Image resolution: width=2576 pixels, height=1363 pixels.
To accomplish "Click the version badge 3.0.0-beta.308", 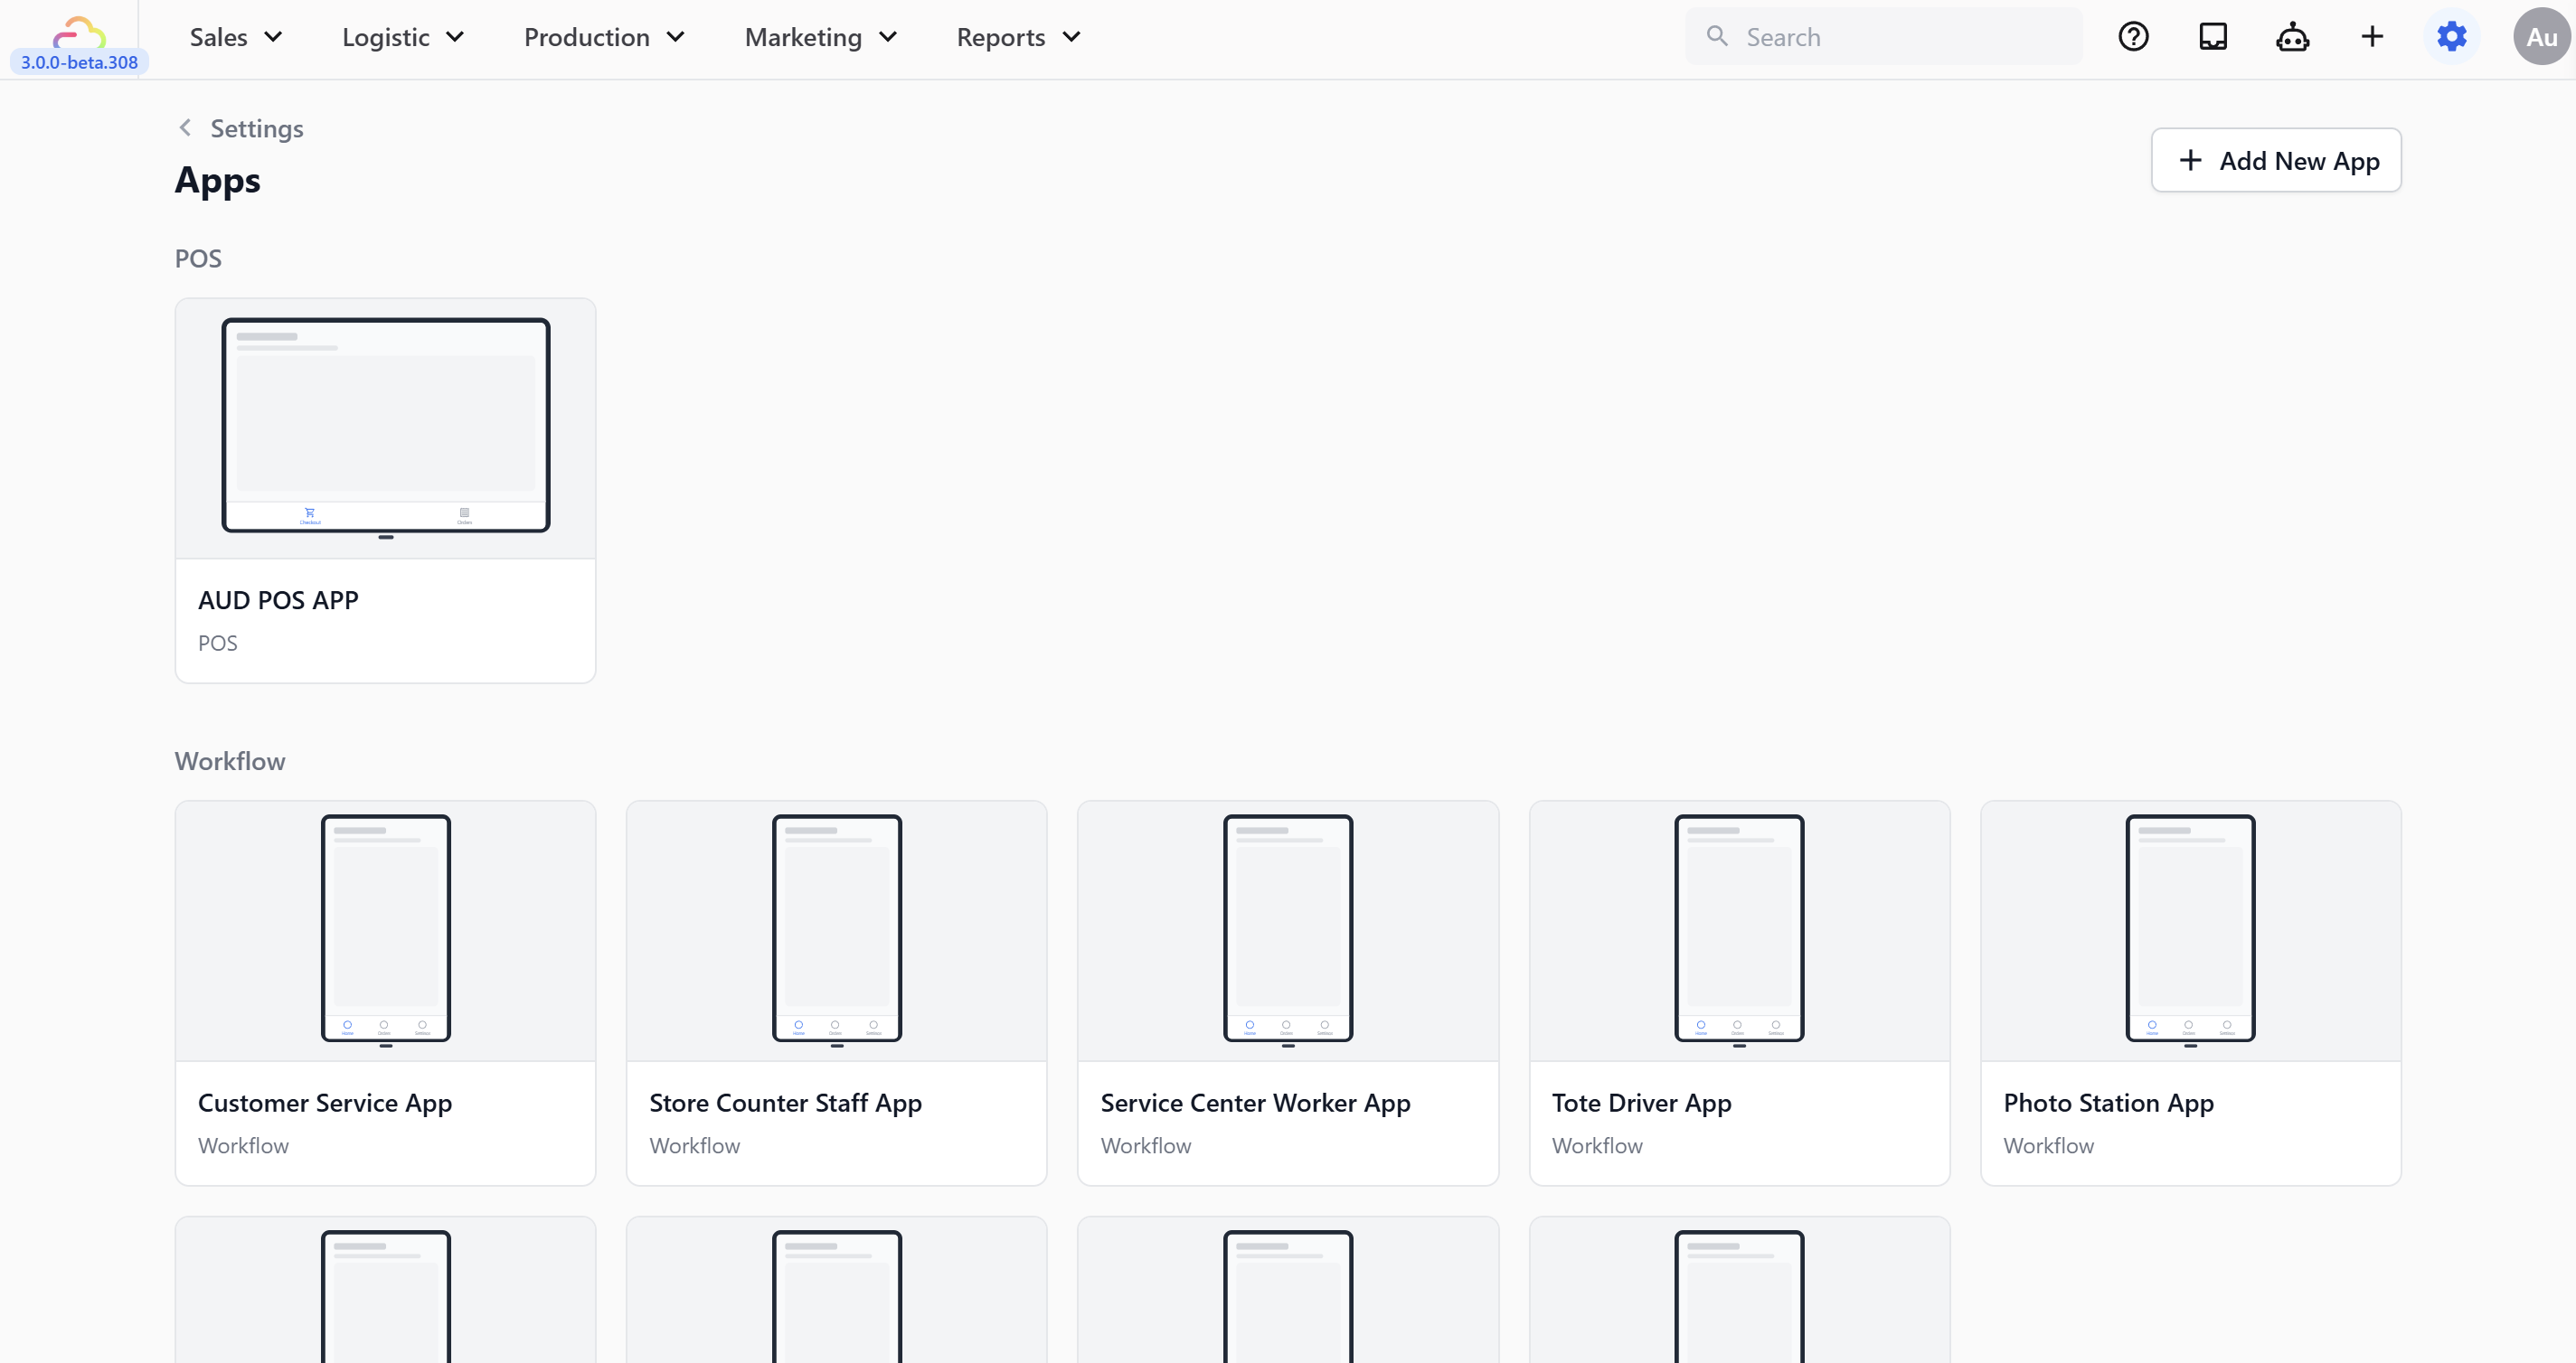I will tap(79, 62).
